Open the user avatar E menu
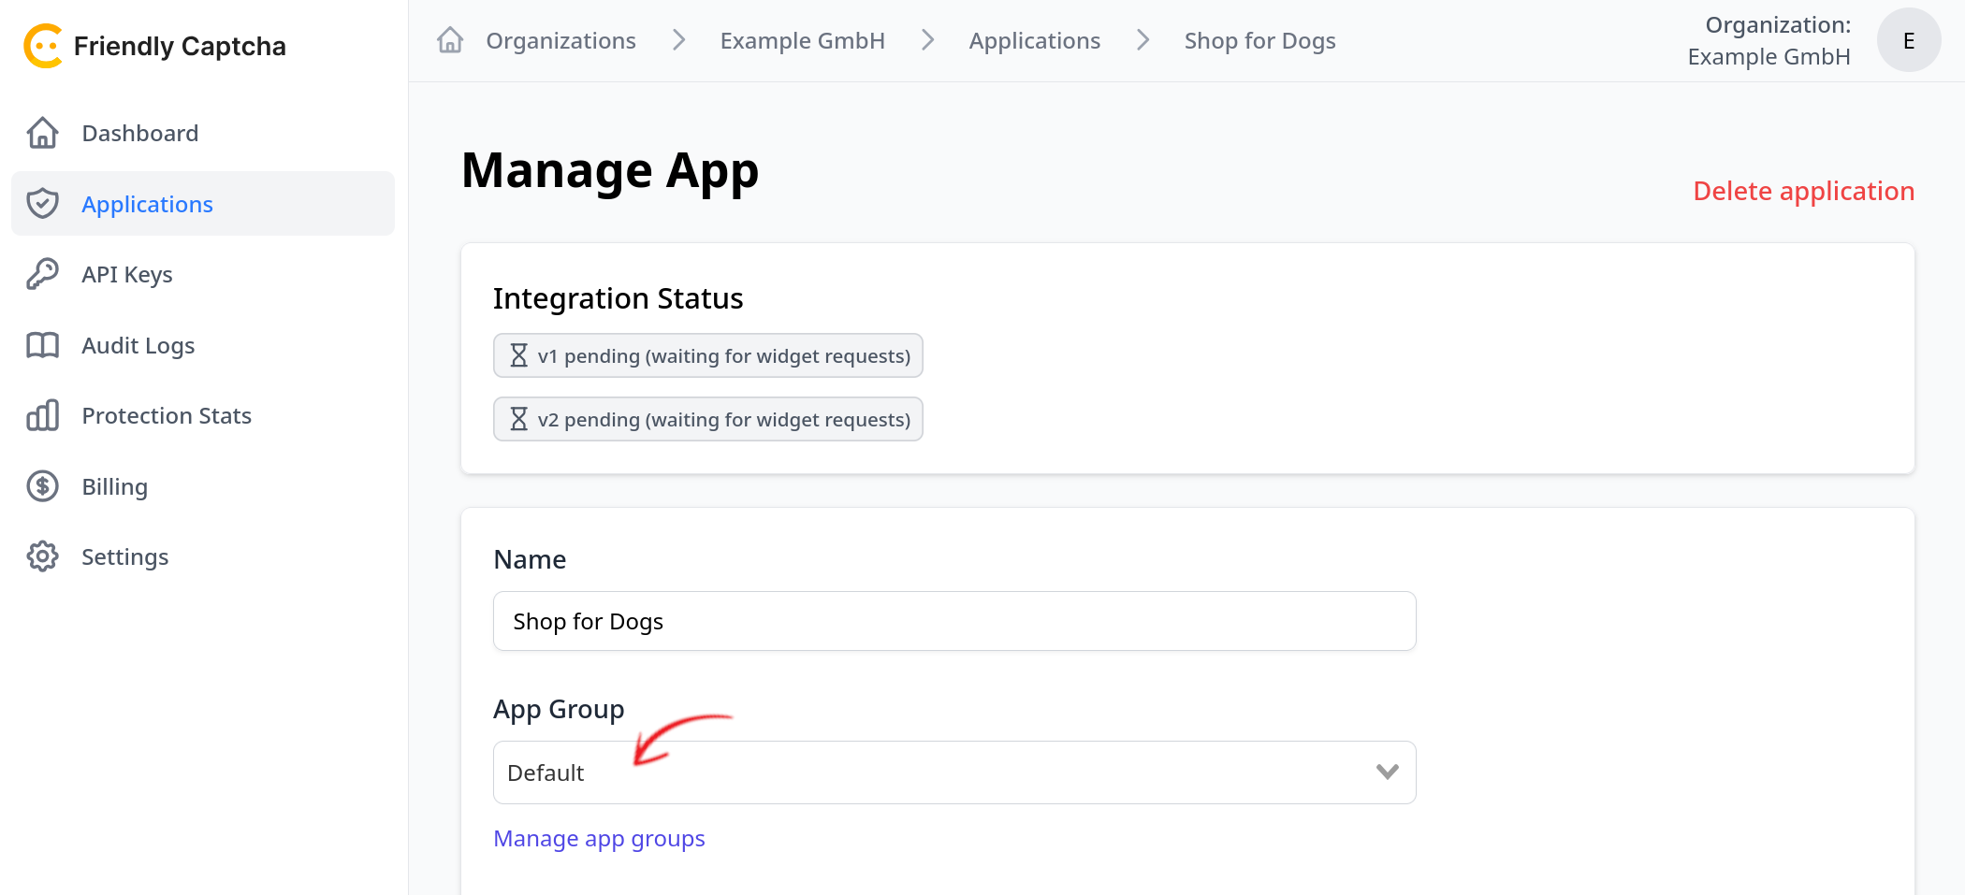Viewport: 1965px width, 895px height. tap(1909, 40)
